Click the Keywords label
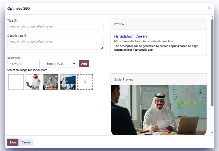Image resolution: width=219 pixels, height=151 pixels. [14, 58]
